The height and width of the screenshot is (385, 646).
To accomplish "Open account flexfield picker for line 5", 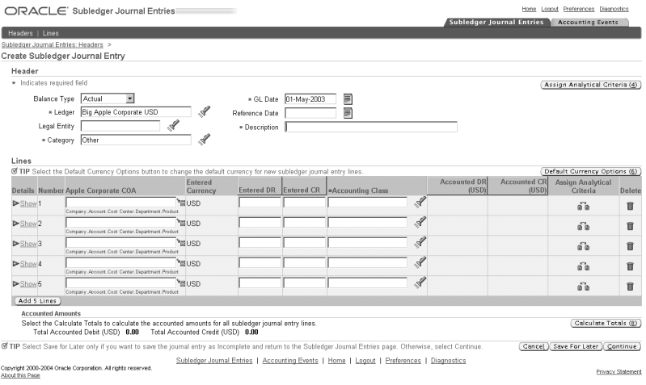I will (x=181, y=283).
